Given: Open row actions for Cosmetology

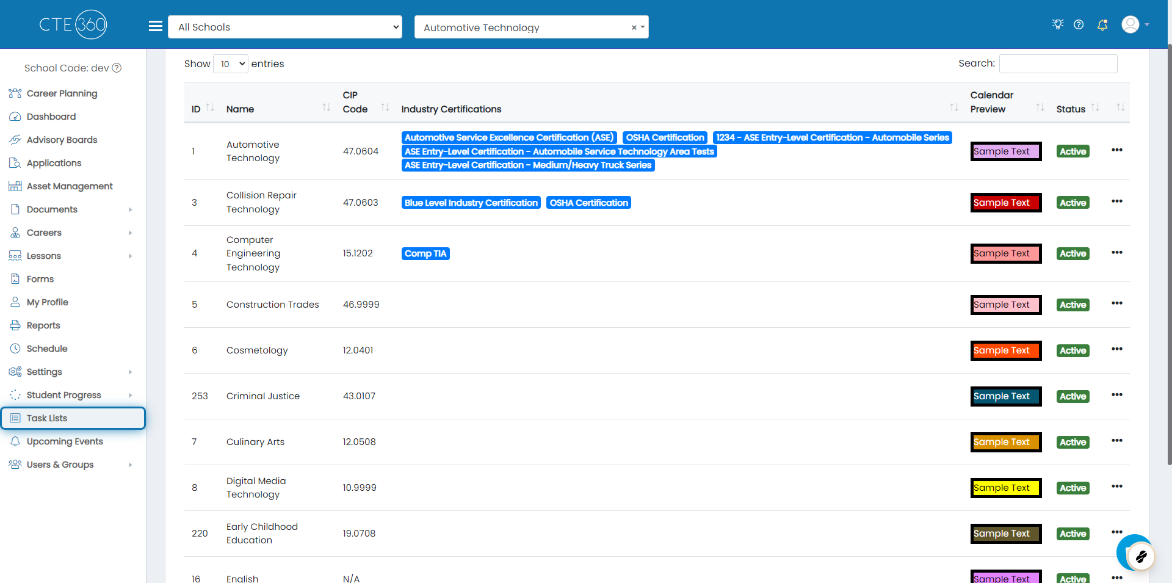Looking at the screenshot, I should coord(1116,349).
